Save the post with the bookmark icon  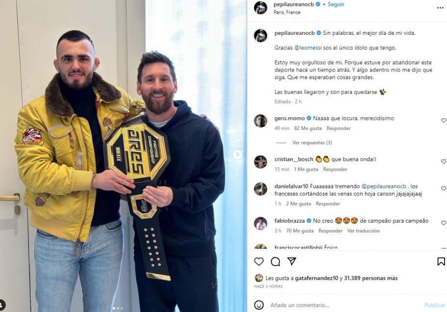[x=441, y=261]
